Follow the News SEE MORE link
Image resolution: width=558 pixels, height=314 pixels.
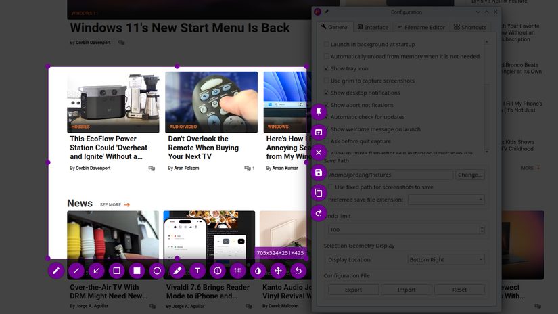pos(114,204)
